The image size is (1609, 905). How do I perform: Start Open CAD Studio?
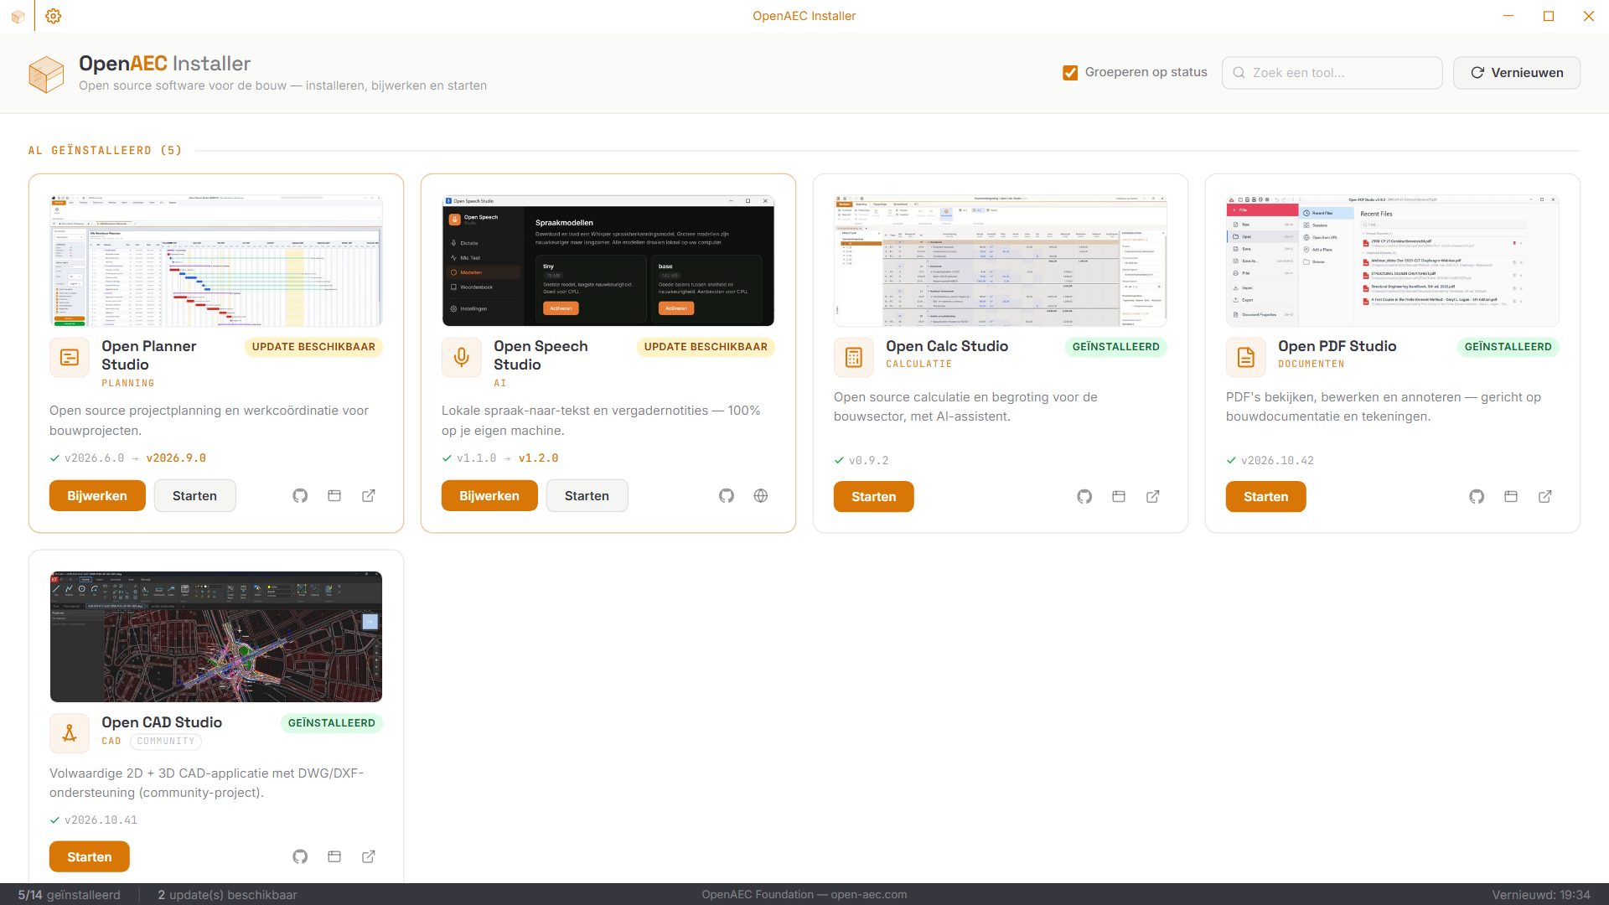point(90,857)
